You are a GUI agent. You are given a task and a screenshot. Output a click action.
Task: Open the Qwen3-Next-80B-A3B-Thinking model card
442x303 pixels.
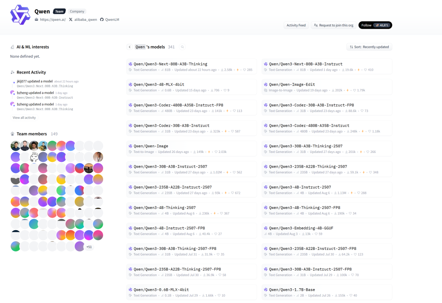pos(192,67)
